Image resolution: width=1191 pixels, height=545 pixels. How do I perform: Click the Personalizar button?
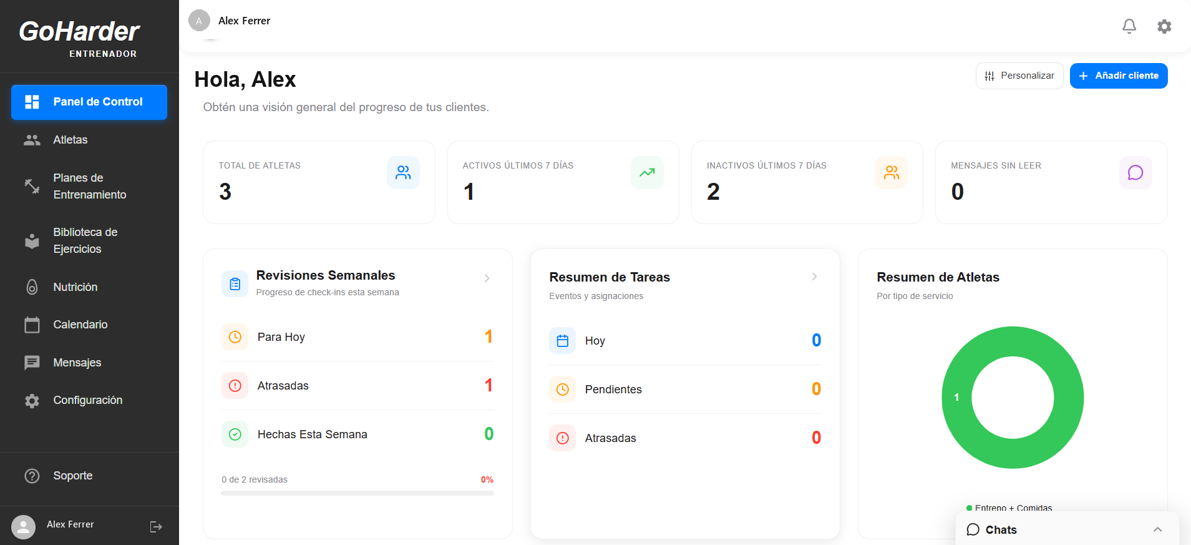(x=1019, y=76)
